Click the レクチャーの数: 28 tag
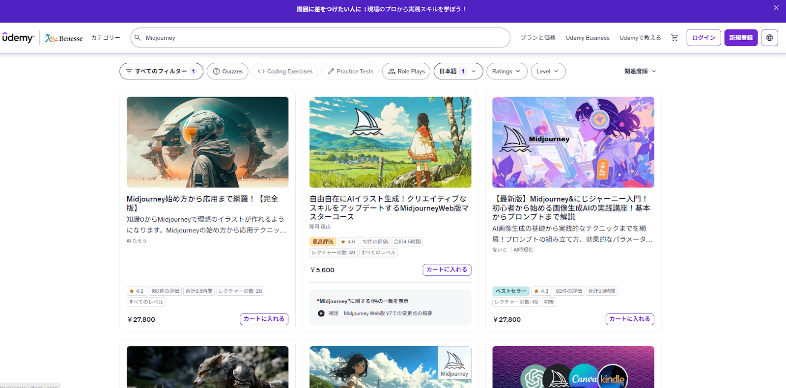 [240, 291]
